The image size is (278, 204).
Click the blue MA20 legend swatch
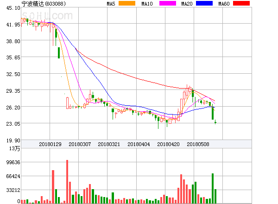(204, 3)
